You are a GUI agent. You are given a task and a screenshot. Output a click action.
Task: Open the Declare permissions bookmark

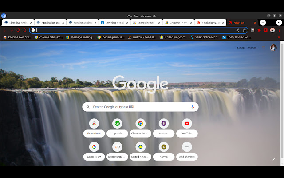111,37
